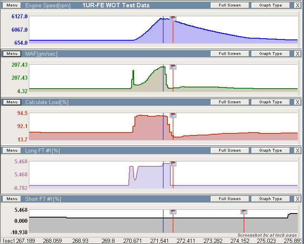
Task: Click the flag marker on Long FT #1 graph
Action: pyautogui.click(x=173, y=163)
